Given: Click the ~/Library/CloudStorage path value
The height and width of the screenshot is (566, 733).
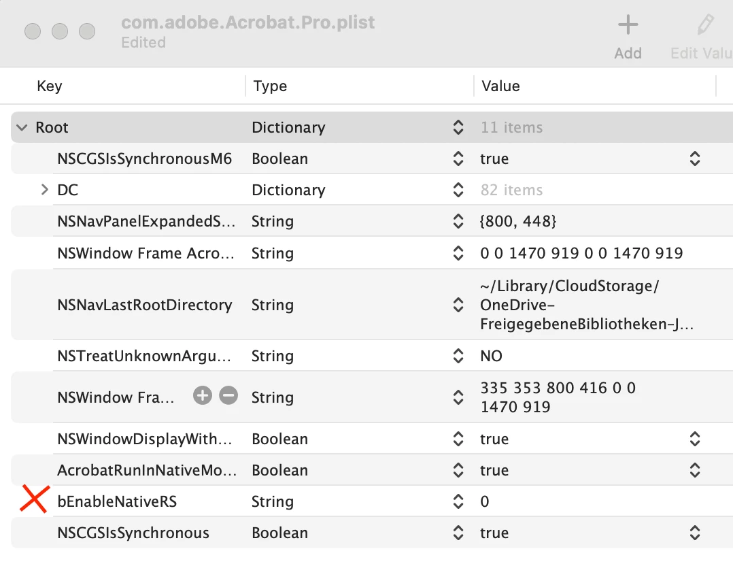Looking at the screenshot, I should (x=587, y=305).
